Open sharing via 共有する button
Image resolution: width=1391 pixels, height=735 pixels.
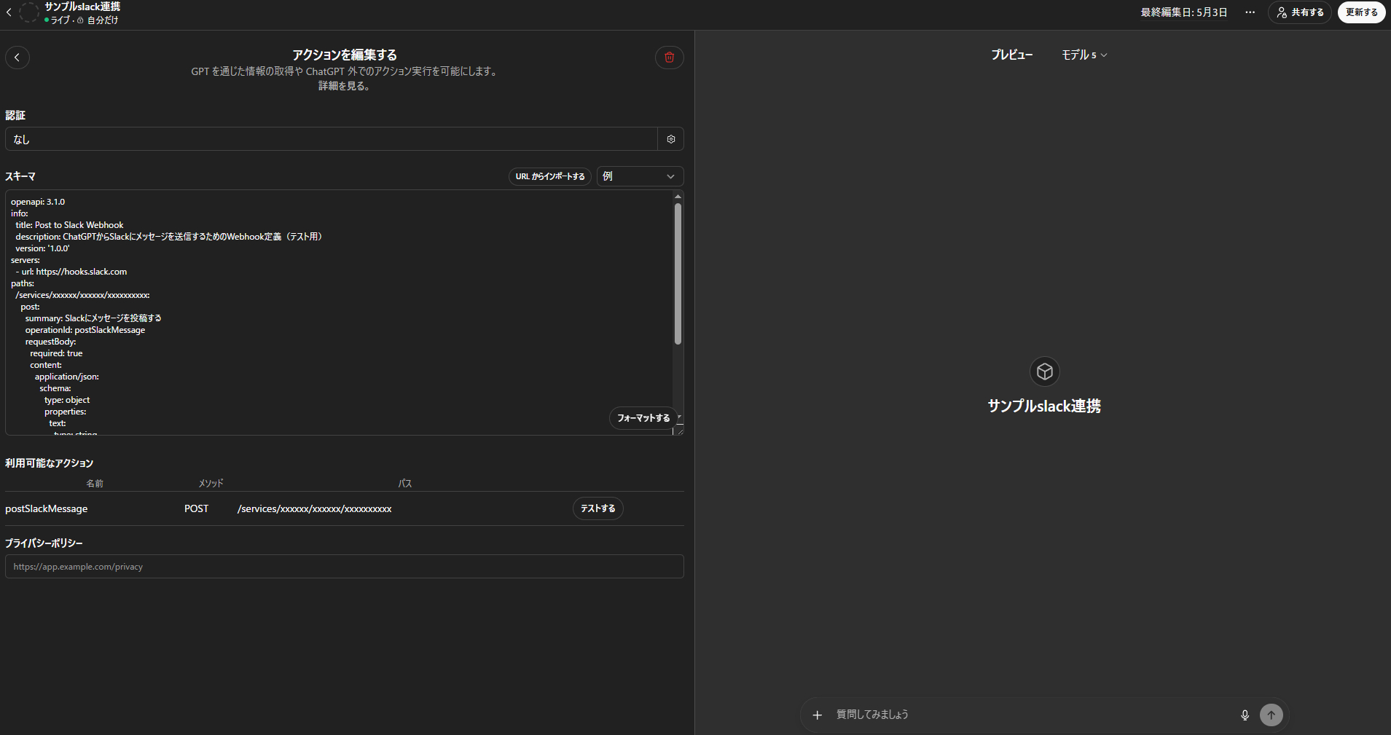1300,12
